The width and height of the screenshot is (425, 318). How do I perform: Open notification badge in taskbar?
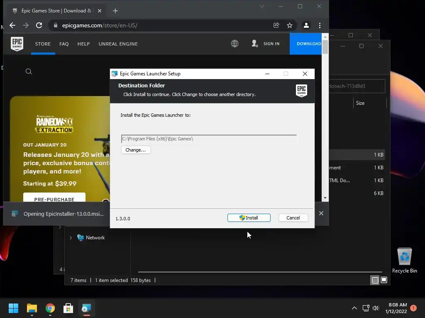pyautogui.click(x=413, y=308)
